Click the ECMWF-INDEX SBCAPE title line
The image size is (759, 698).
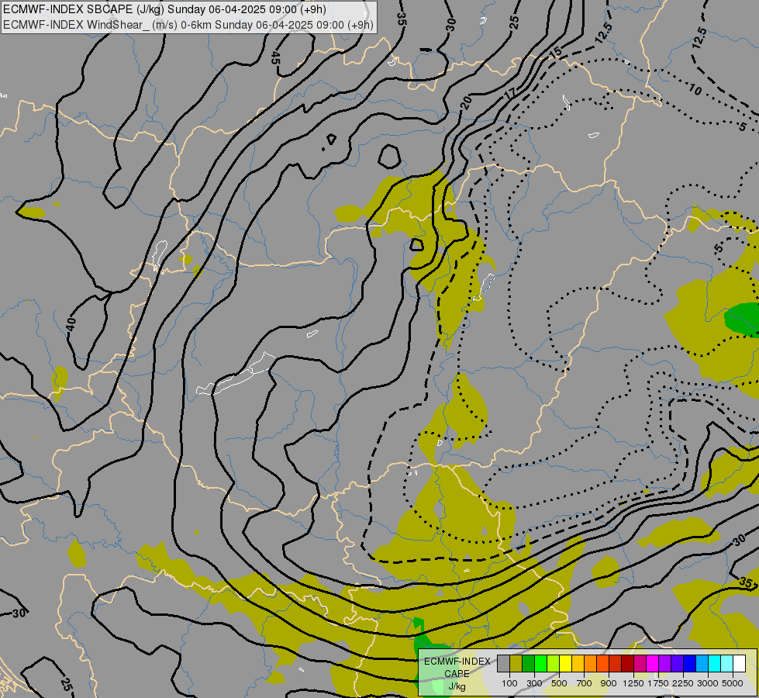coord(164,9)
